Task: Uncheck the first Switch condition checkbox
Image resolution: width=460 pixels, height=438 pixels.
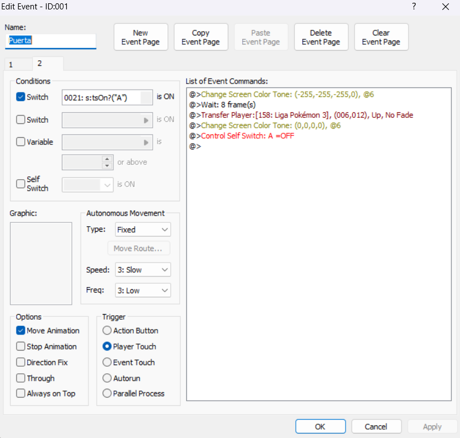Action: [x=21, y=97]
